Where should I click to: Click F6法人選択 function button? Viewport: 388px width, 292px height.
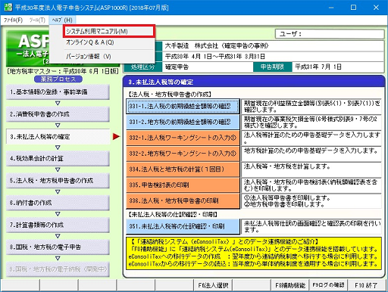pyautogui.click(x=213, y=285)
